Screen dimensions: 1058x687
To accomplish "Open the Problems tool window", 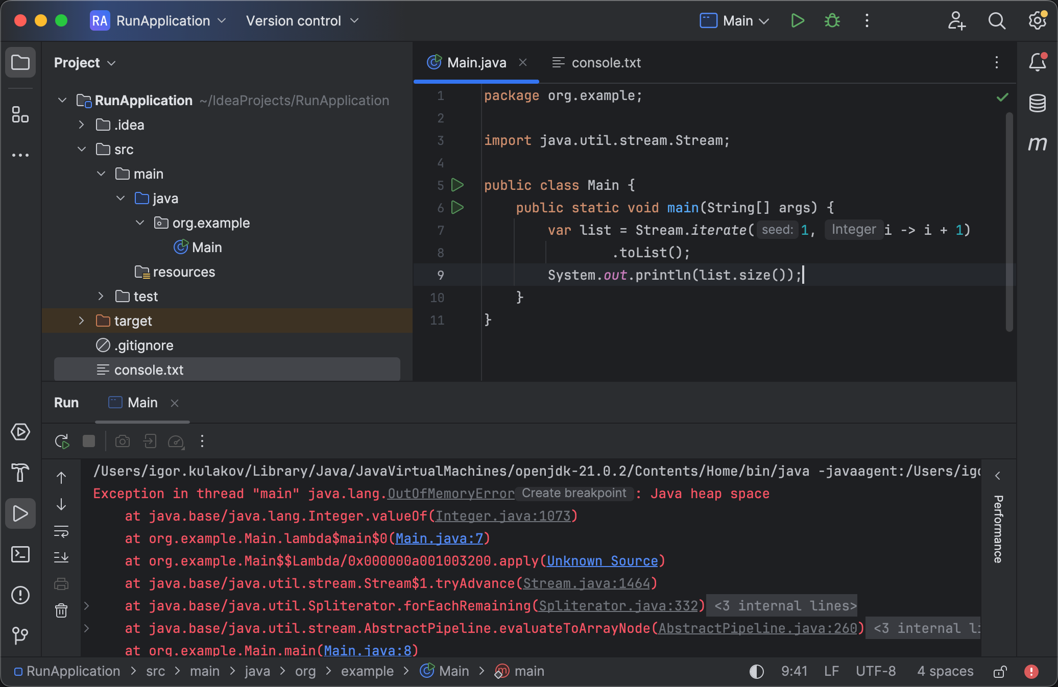I will pyautogui.click(x=20, y=595).
